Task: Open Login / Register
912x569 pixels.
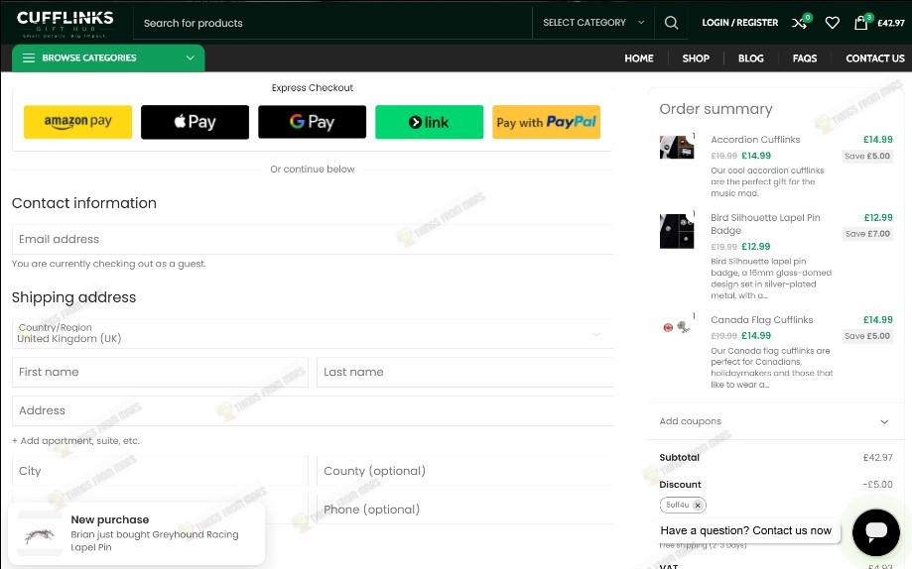Action: 740,23
